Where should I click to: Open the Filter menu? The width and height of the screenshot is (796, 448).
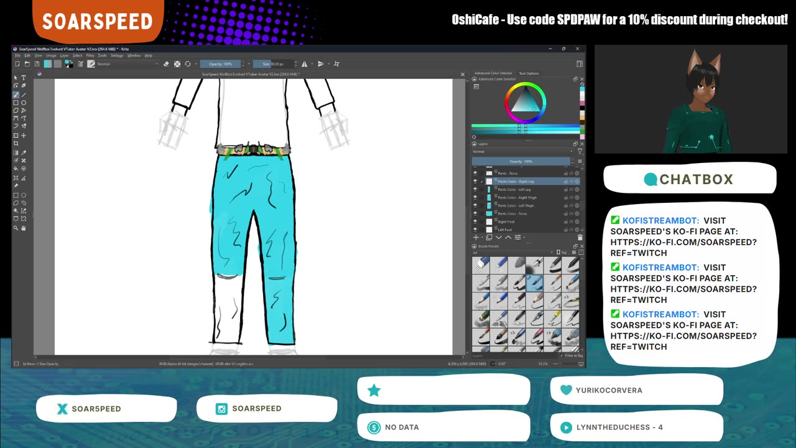[90, 55]
